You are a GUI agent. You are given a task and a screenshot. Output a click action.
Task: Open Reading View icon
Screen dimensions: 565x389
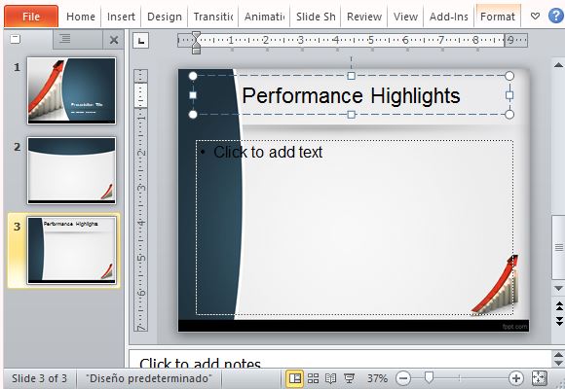(x=330, y=378)
